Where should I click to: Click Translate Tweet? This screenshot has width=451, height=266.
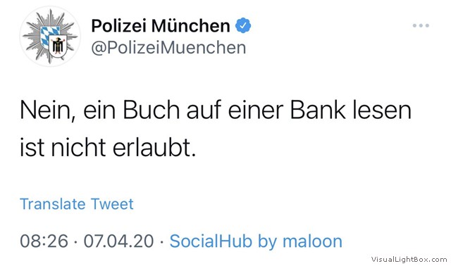77,204
